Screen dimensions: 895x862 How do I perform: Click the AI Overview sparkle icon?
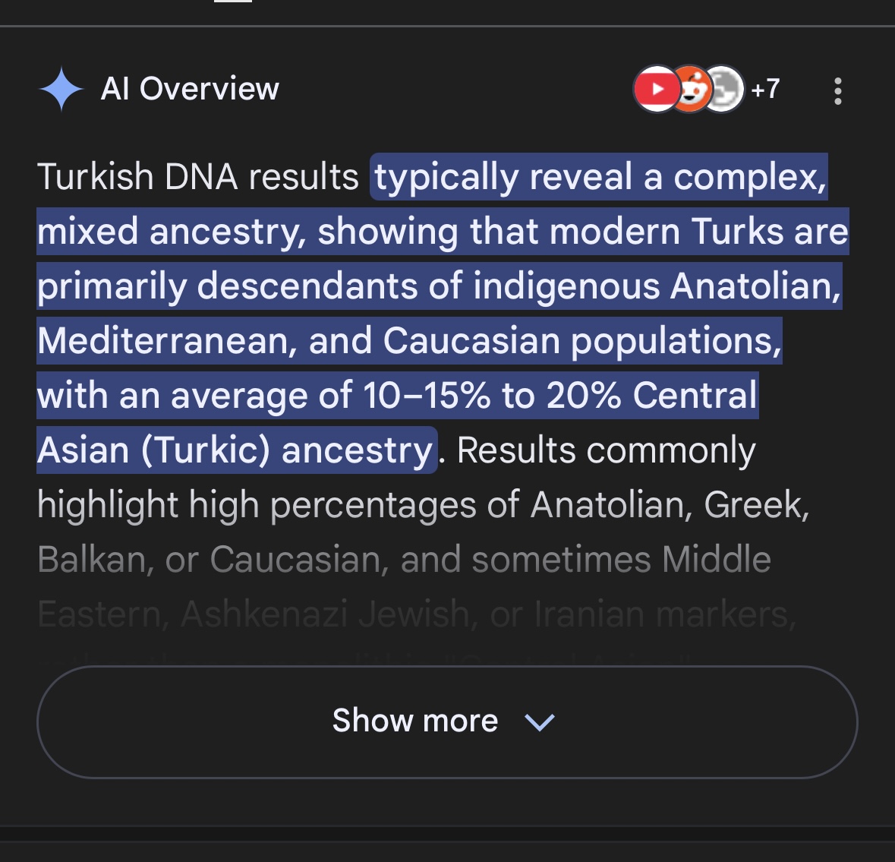[61, 90]
